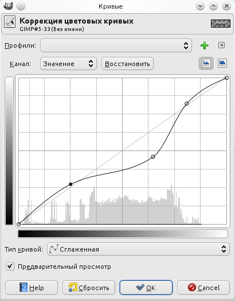Select the upper curve point below top-right
Screen dimensions: 235x301
click(x=186, y=103)
